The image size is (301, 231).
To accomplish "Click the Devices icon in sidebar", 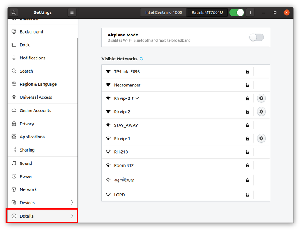I will [x=14, y=203].
